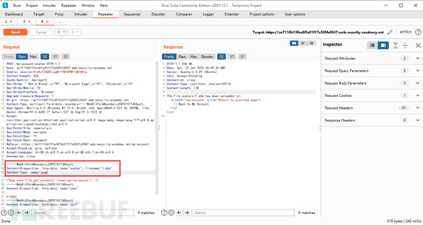This screenshot has width=423, height=225.
Task: Close the Inspector panel
Action: point(418,45)
